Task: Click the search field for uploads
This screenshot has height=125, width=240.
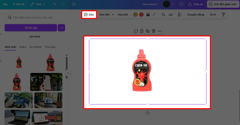Action: (x=36, y=18)
